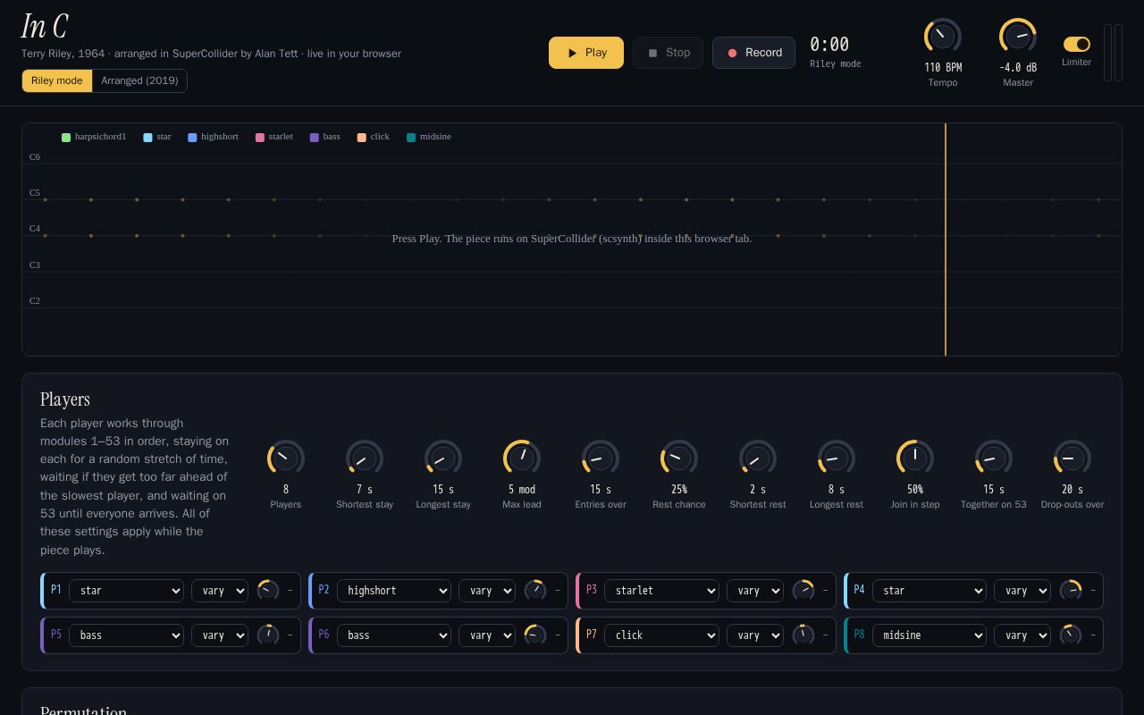Image resolution: width=1144 pixels, height=715 pixels.
Task: Open the P6 instrument dropdown
Action: (394, 635)
